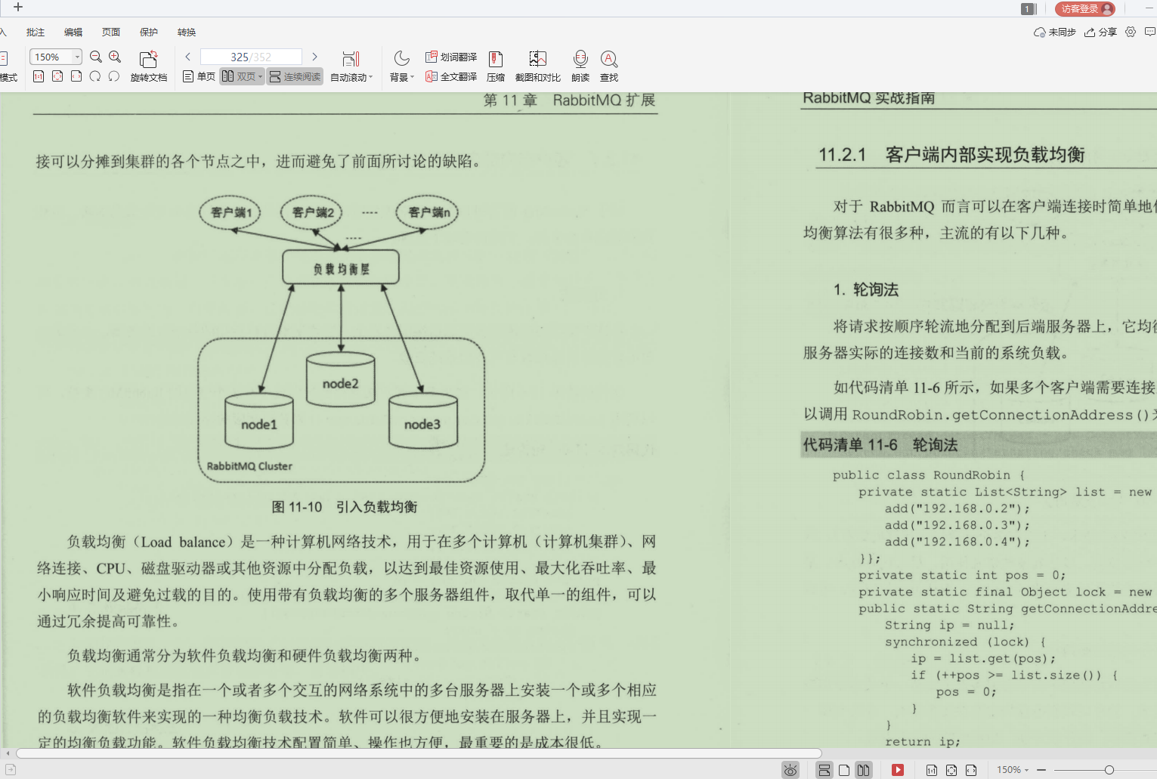Image resolution: width=1157 pixels, height=779 pixels.
Task: Open a new tab with plus button
Action: tap(18, 8)
